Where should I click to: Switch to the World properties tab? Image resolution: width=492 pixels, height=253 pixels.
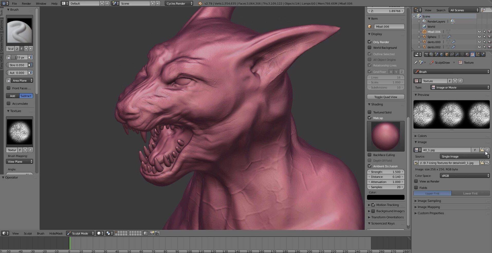coord(442,54)
